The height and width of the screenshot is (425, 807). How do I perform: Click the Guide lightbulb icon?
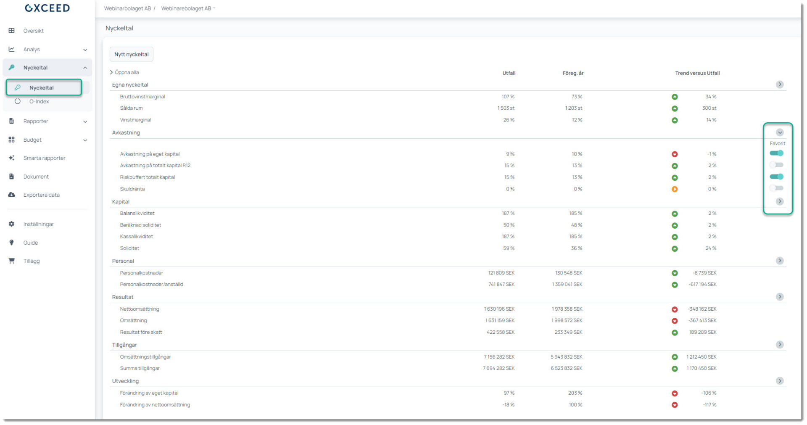click(x=11, y=243)
